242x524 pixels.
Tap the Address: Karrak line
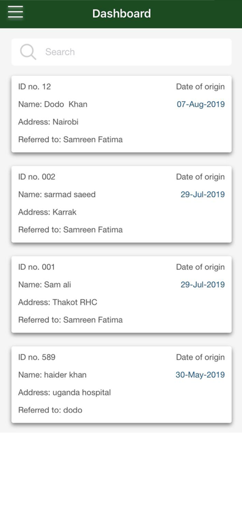click(x=47, y=212)
